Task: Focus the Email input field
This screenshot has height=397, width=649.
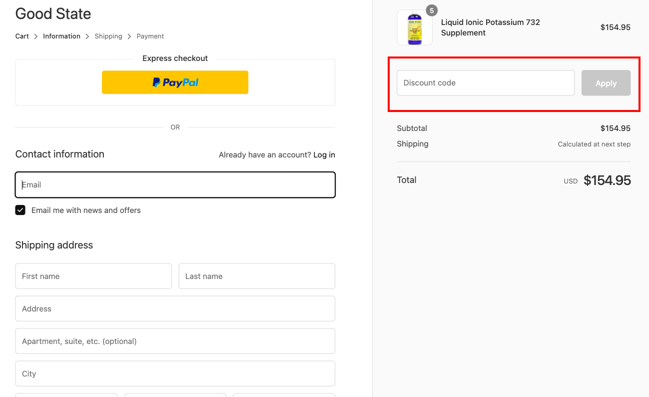Action: pyautogui.click(x=175, y=185)
